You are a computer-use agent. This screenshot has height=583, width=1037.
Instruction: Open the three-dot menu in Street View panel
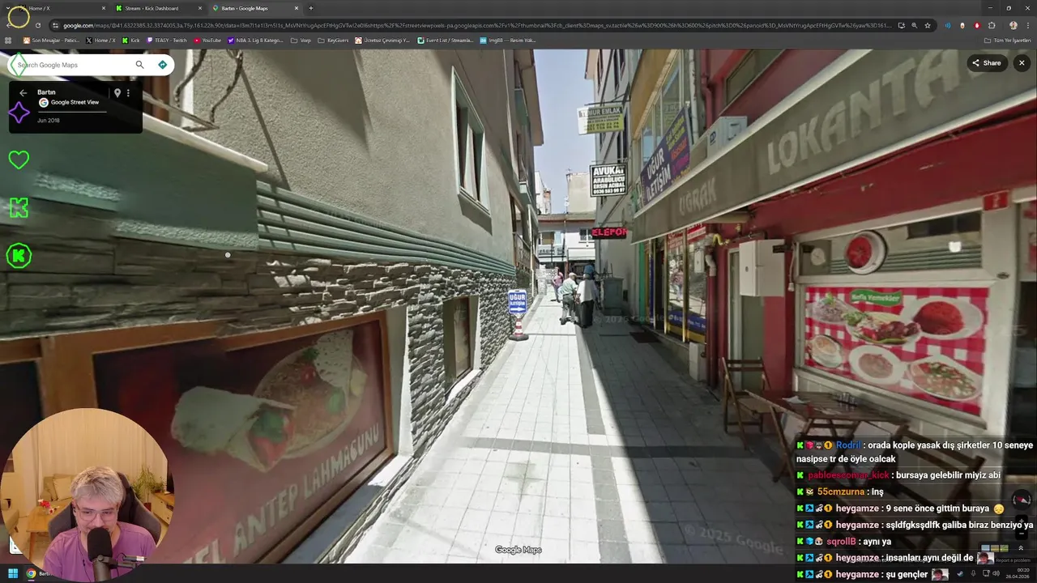click(128, 93)
